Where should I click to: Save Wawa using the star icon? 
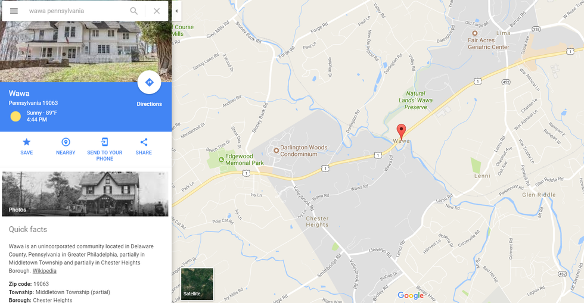click(x=26, y=142)
